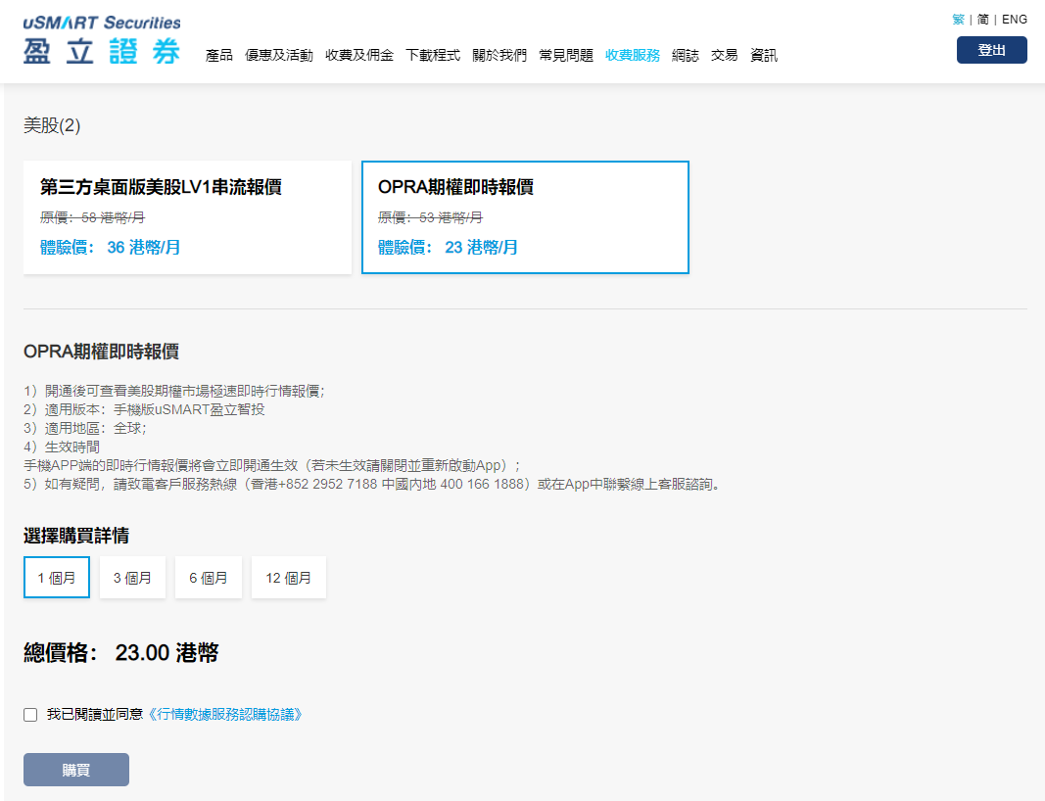This screenshot has height=801, width=1045.
Task: Choose the 1 個月 purchase period
Action: [x=57, y=578]
